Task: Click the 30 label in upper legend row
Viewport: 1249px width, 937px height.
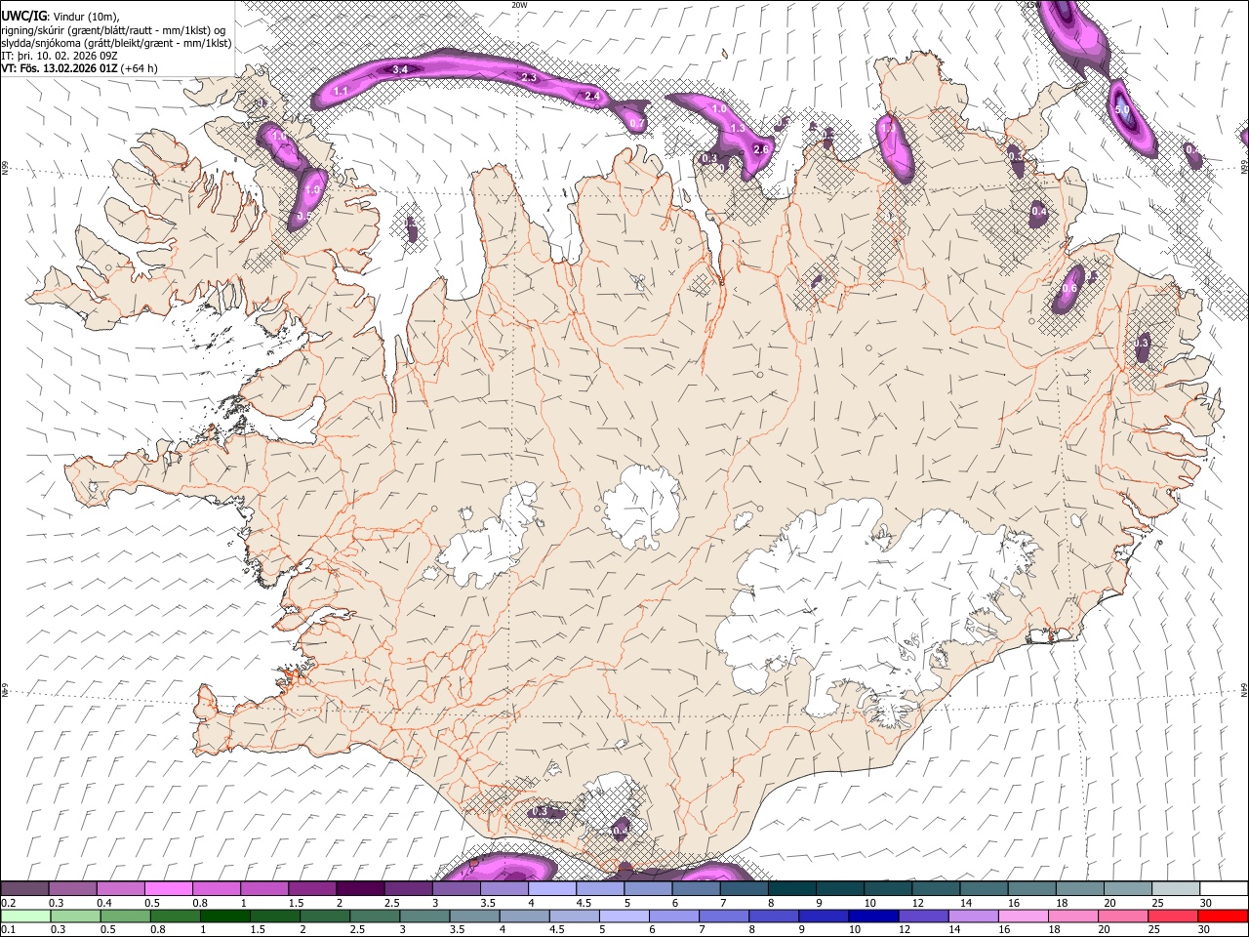Action: tap(1205, 903)
